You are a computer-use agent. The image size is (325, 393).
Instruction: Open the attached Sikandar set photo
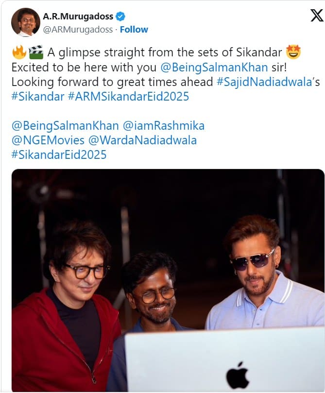pos(168,280)
